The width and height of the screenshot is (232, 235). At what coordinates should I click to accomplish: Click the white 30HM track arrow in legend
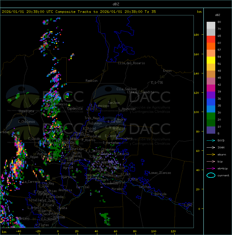click(x=211, y=148)
